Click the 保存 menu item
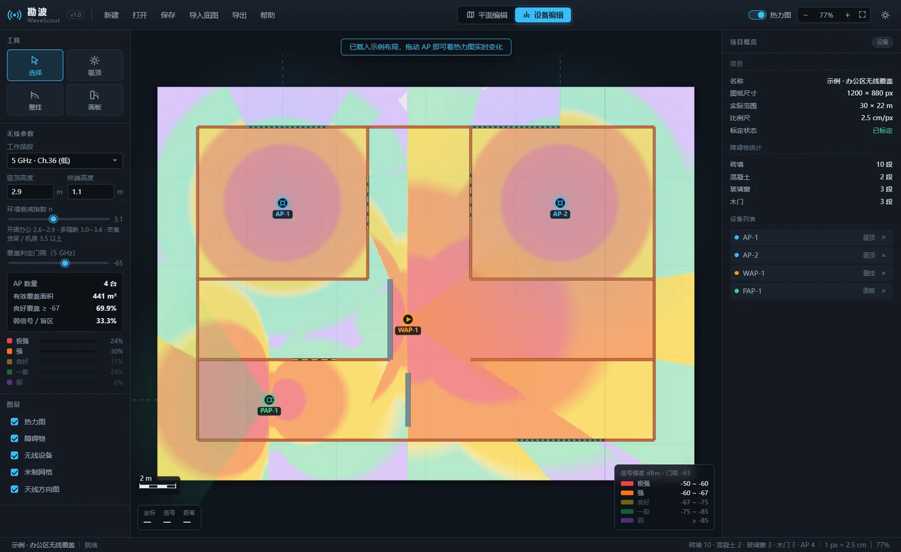 (x=168, y=15)
